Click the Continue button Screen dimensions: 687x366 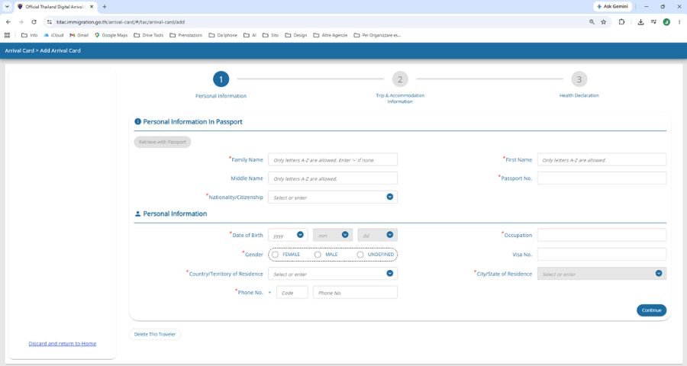pos(652,310)
